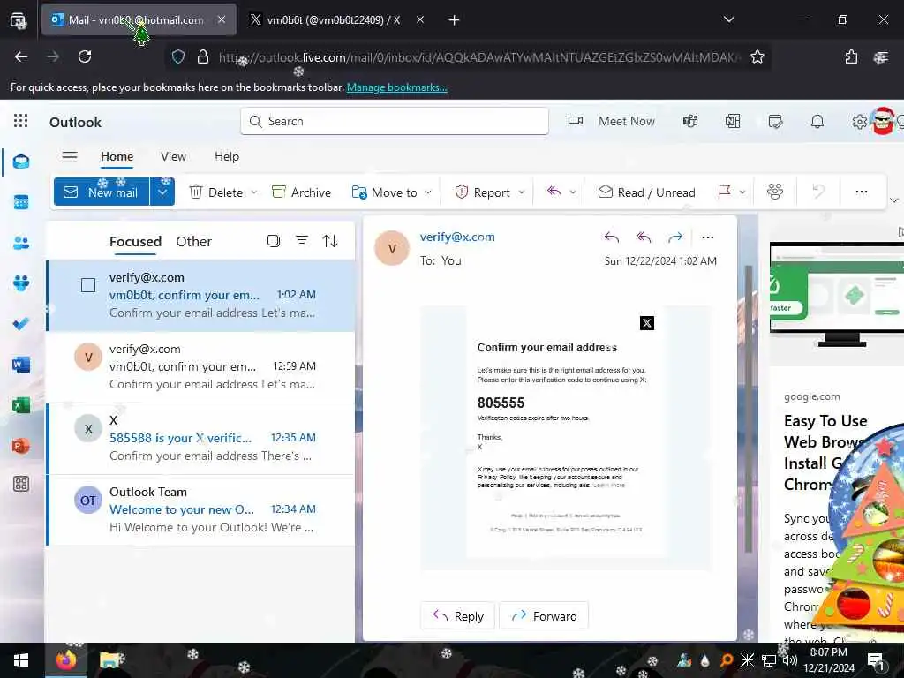Click the verify@x.com sender address

(457, 237)
